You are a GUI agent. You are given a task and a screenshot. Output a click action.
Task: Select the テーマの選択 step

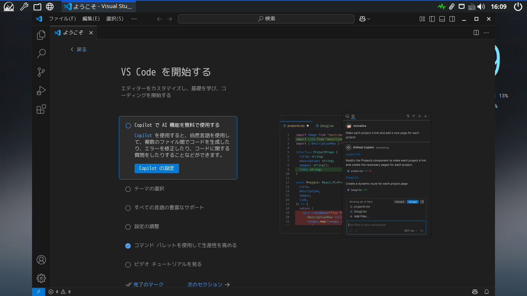[149, 189]
